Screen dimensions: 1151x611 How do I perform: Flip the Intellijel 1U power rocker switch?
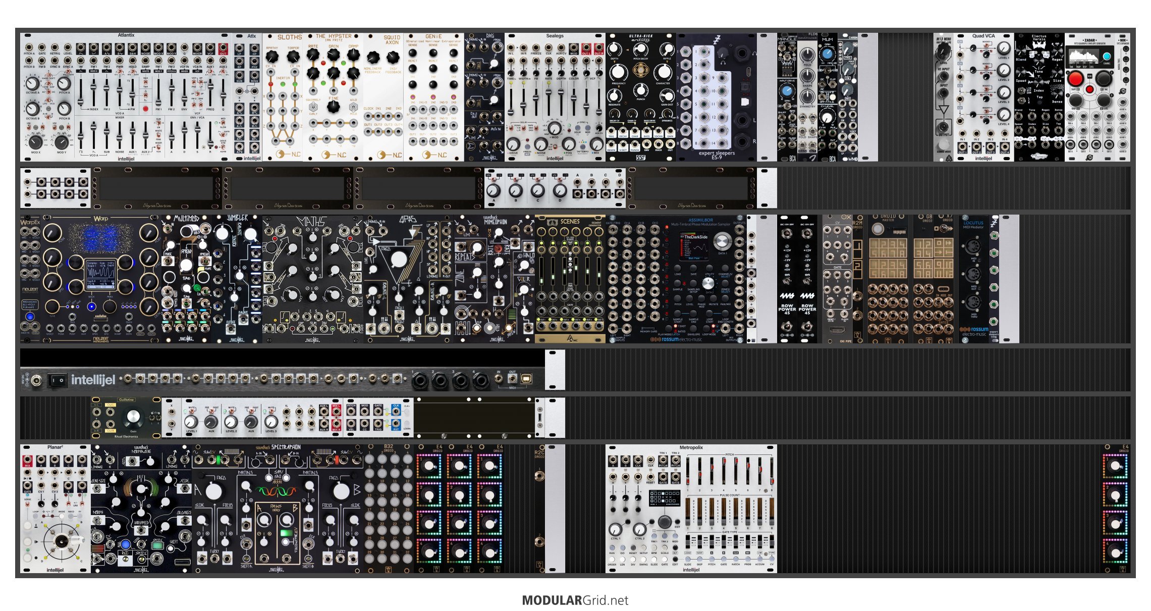coord(57,380)
